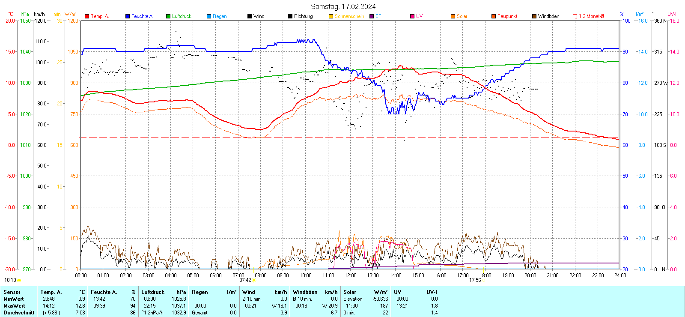This screenshot has height=317, width=685.
Task: Click the 18:00 label on time axis
Action: point(485,275)
